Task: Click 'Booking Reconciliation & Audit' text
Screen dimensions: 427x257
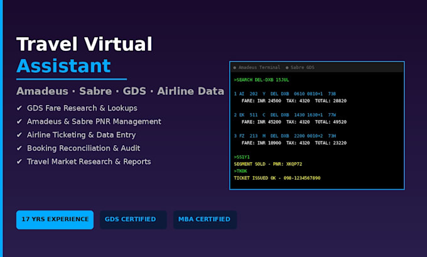Action: point(84,148)
